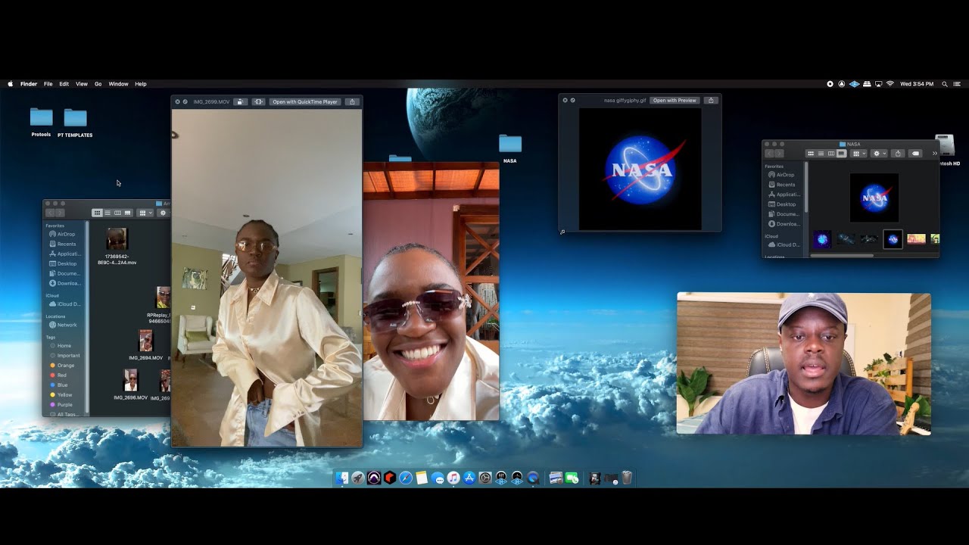Open the Finder menu
The image size is (969, 545).
29,84
